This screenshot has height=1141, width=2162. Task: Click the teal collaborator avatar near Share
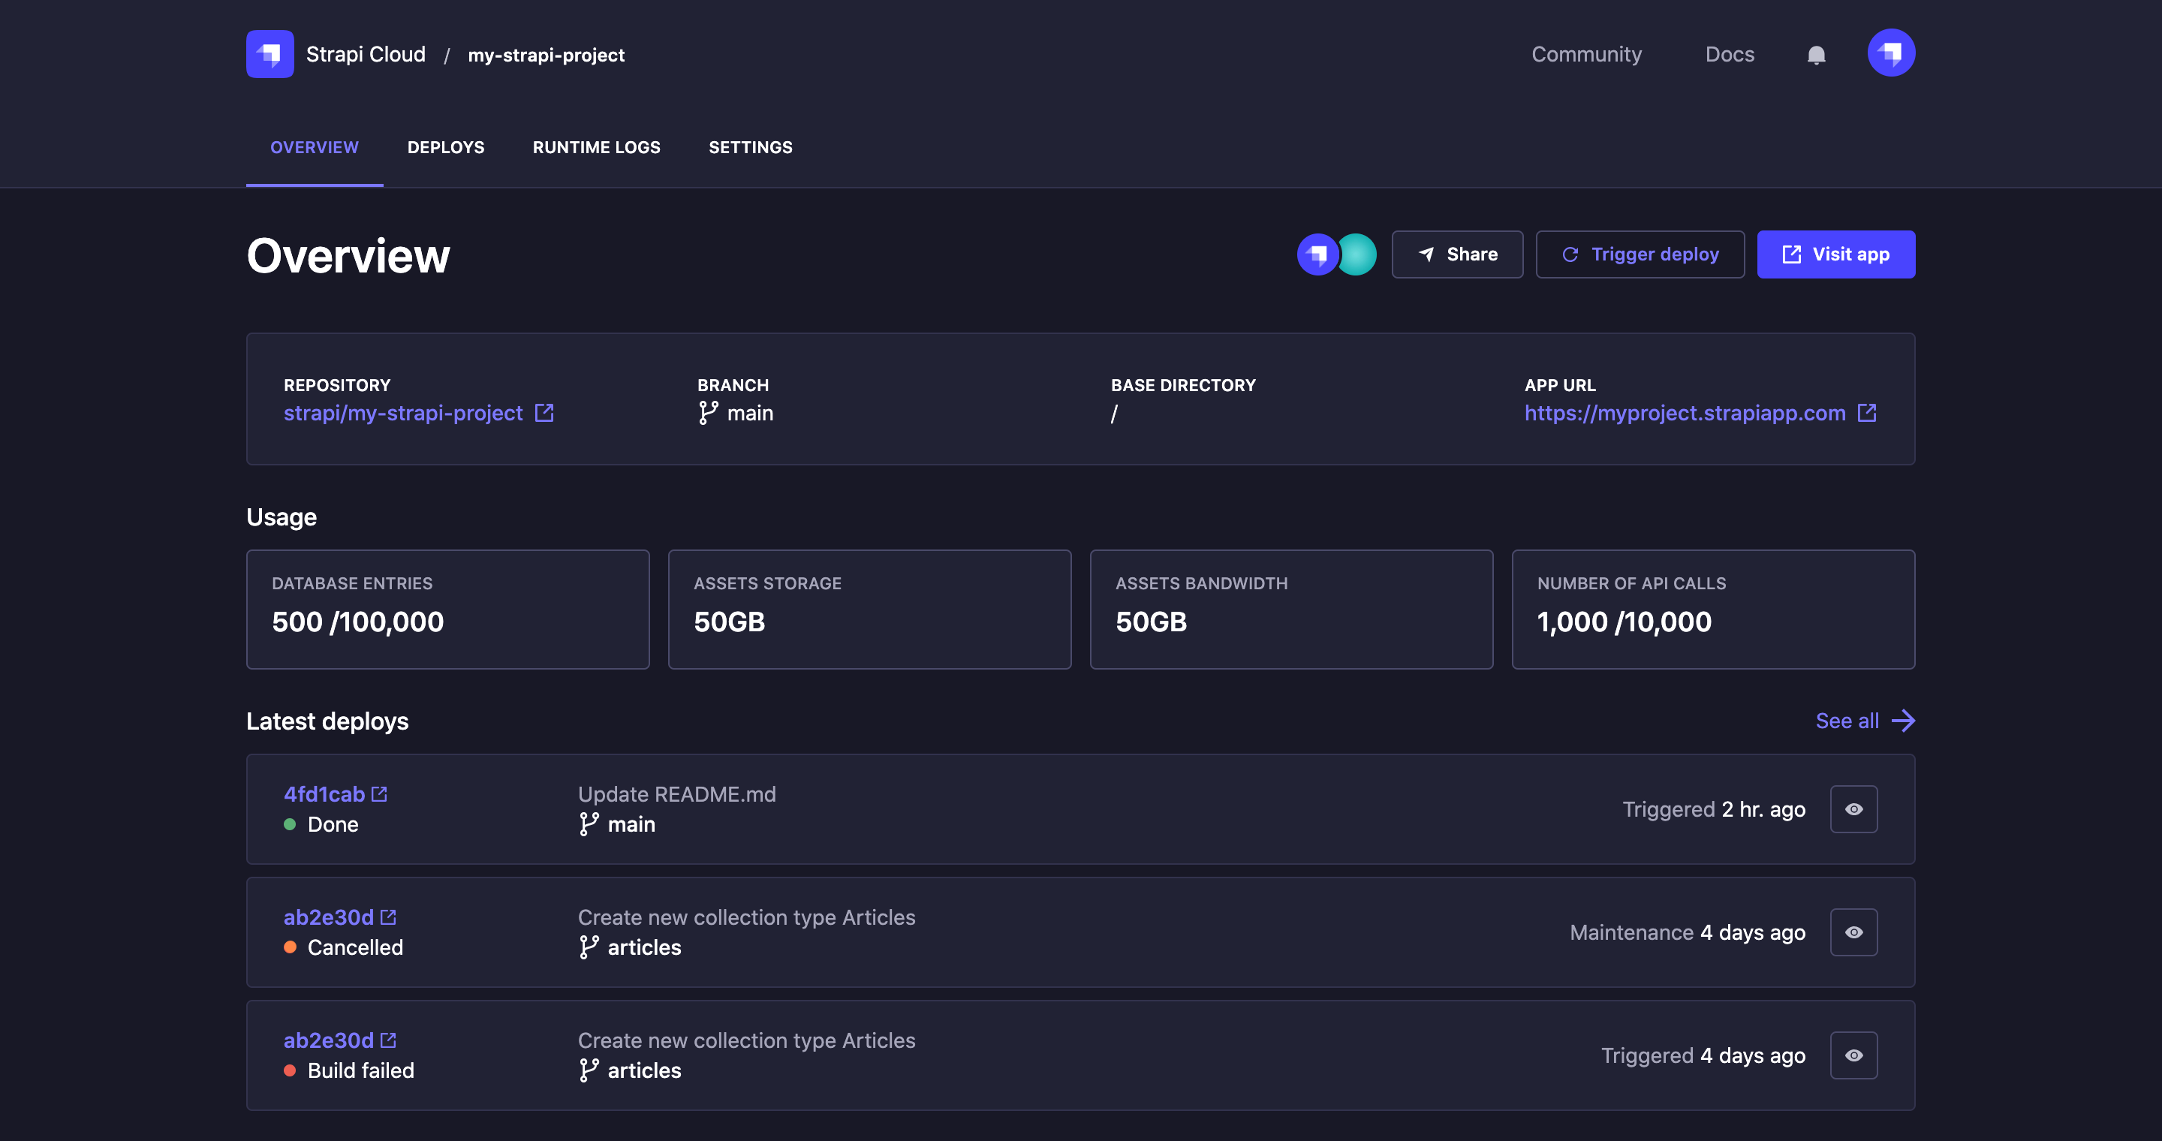click(x=1357, y=254)
